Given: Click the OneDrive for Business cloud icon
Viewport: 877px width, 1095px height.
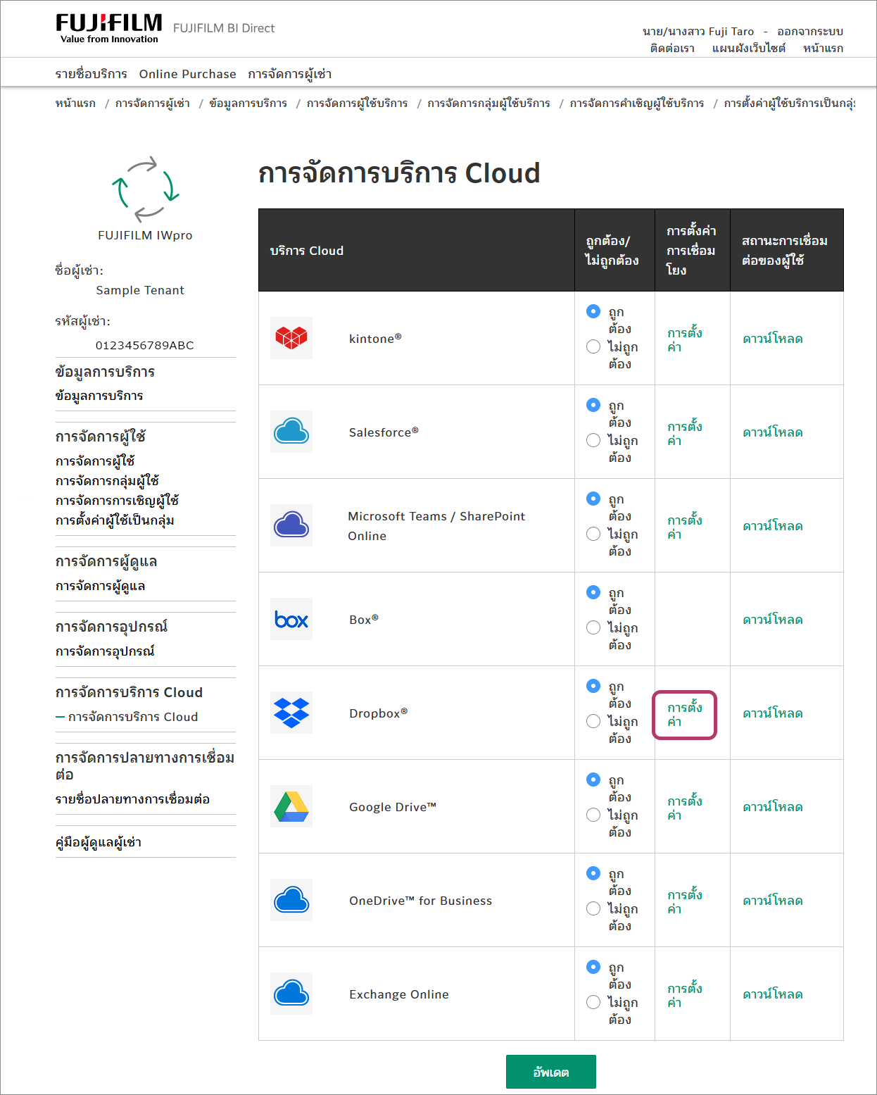Looking at the screenshot, I should point(291,900).
